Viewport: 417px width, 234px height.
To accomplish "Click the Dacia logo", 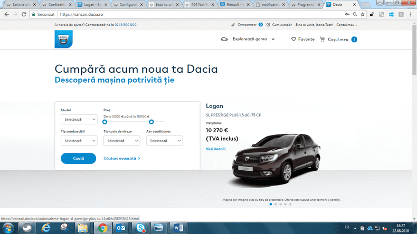I will tap(63, 39).
